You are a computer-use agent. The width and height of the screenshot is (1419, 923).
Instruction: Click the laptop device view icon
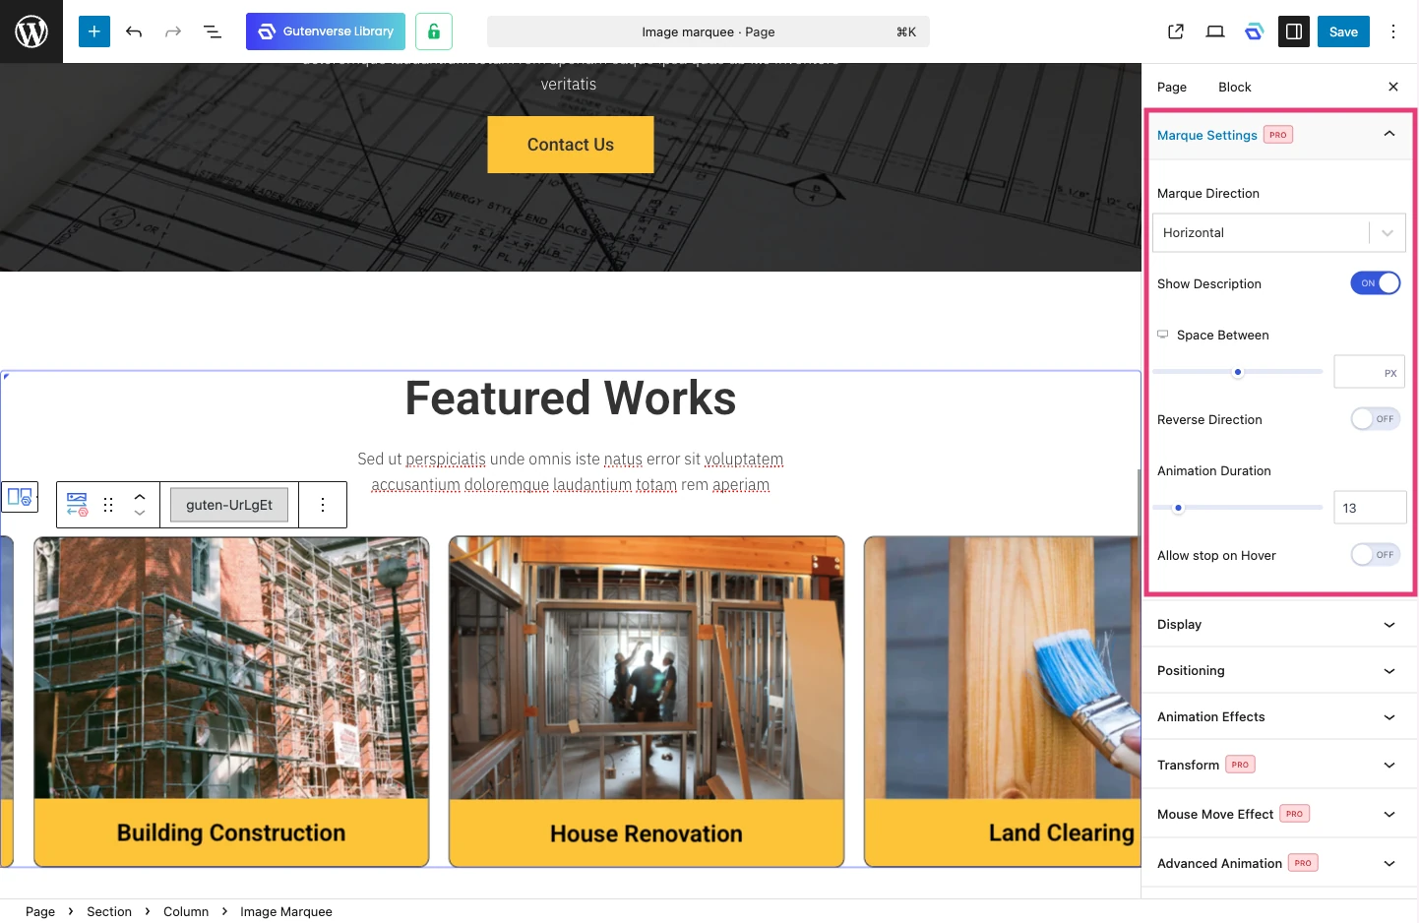coord(1215,31)
